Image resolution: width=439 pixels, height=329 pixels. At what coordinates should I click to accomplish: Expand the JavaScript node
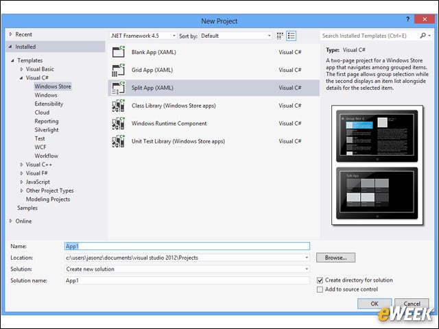coord(21,182)
